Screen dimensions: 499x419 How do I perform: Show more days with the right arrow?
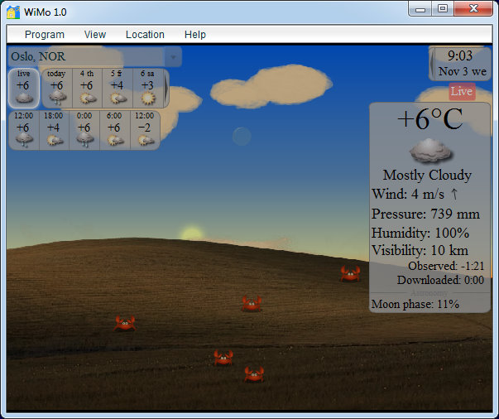[x=166, y=89]
